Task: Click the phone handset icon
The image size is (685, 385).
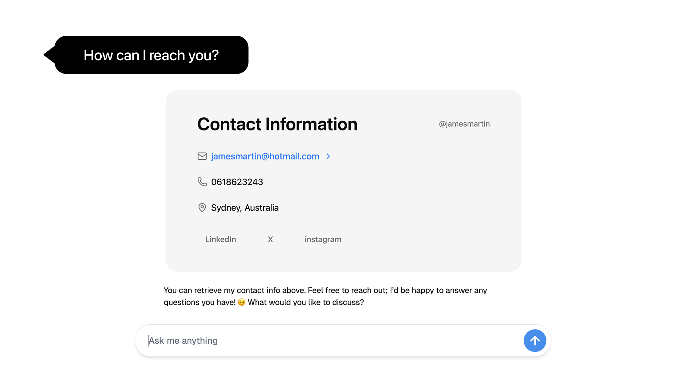Action: [x=202, y=182]
